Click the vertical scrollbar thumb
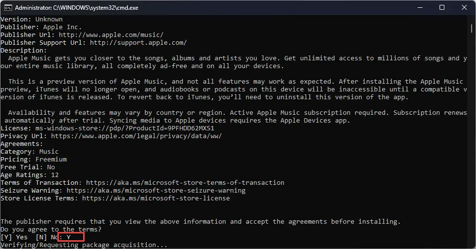 pyautogui.click(x=472, y=28)
